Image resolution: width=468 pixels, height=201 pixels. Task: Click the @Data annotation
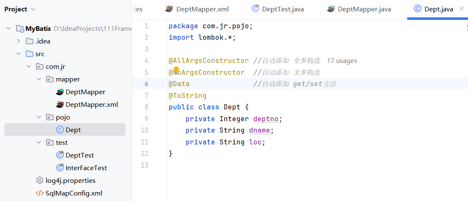click(179, 84)
